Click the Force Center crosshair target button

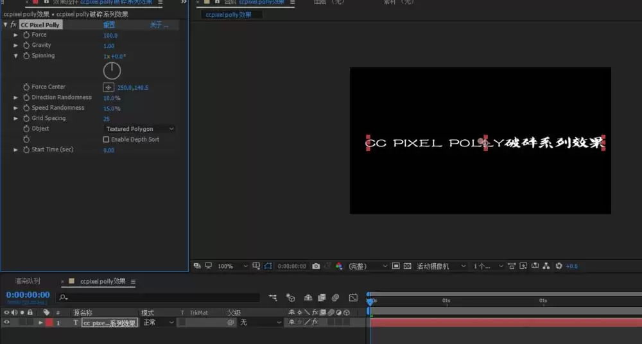(108, 87)
